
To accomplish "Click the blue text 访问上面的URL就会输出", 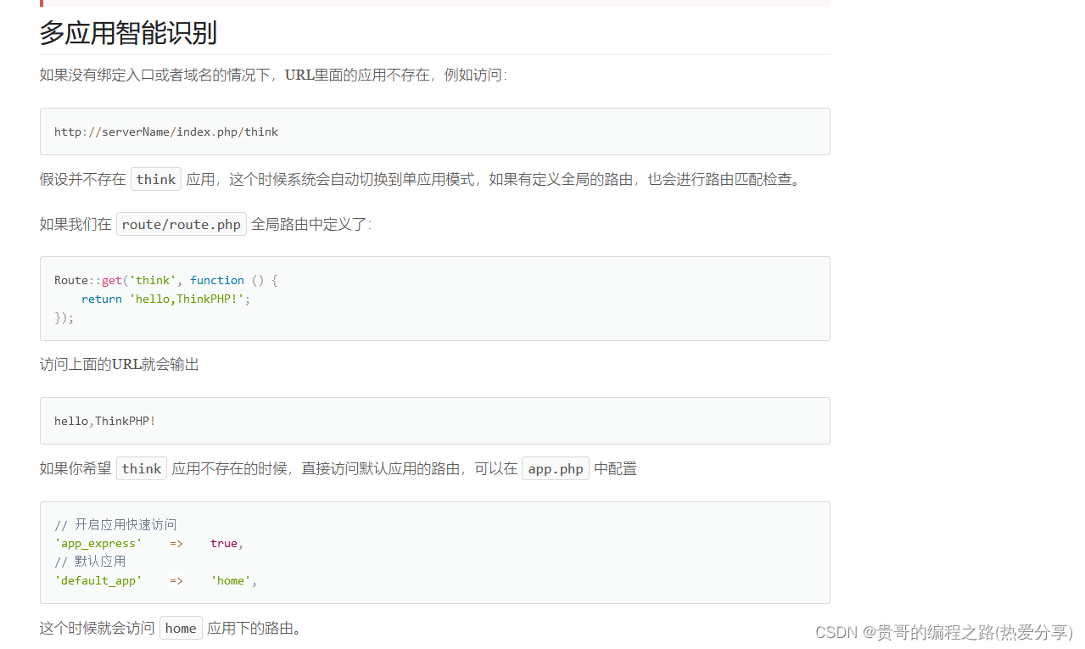I will [x=119, y=363].
